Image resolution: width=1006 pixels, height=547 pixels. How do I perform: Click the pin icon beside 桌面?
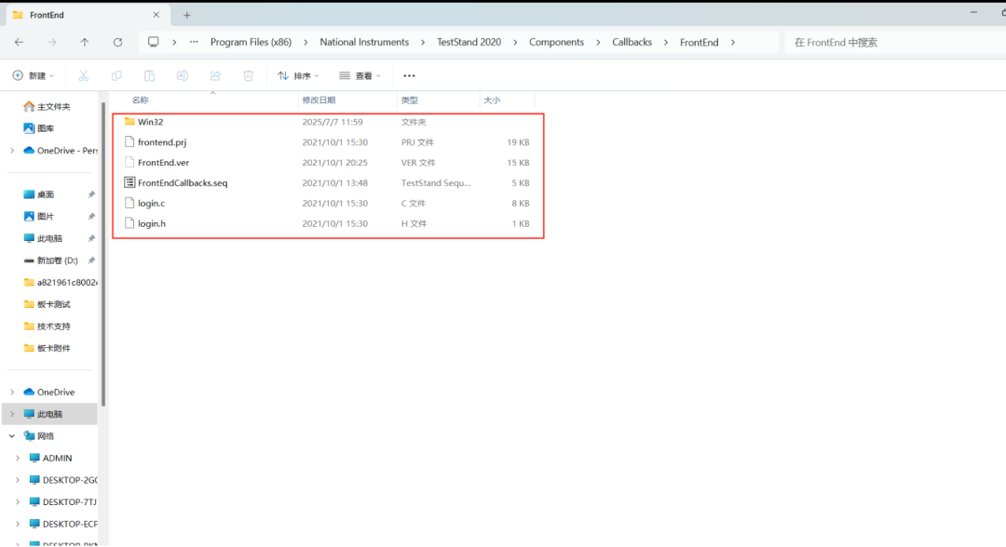pyautogui.click(x=91, y=194)
